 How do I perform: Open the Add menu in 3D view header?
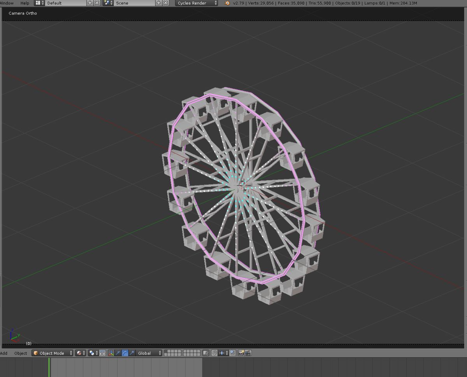pyautogui.click(x=4, y=353)
